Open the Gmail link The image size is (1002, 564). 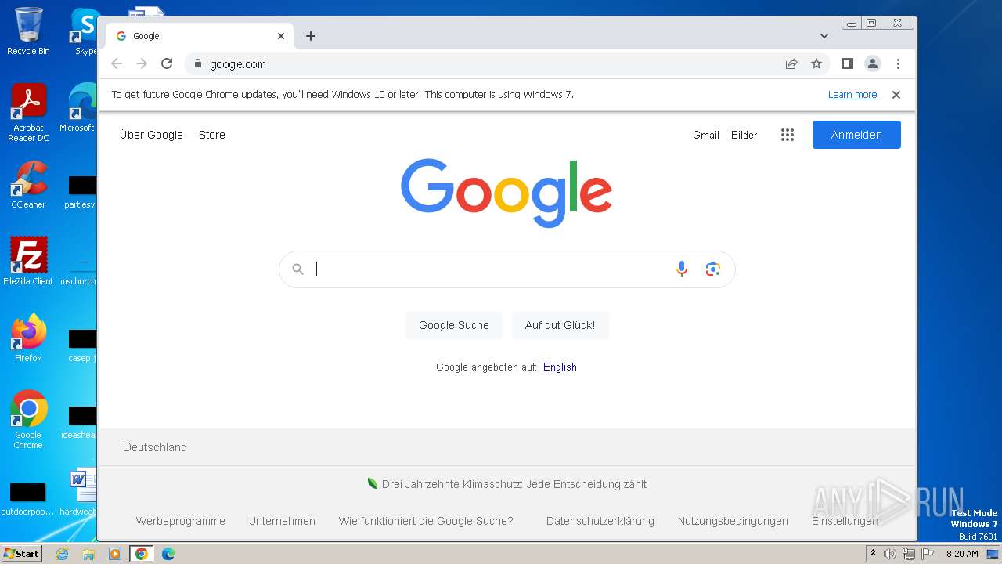point(706,135)
